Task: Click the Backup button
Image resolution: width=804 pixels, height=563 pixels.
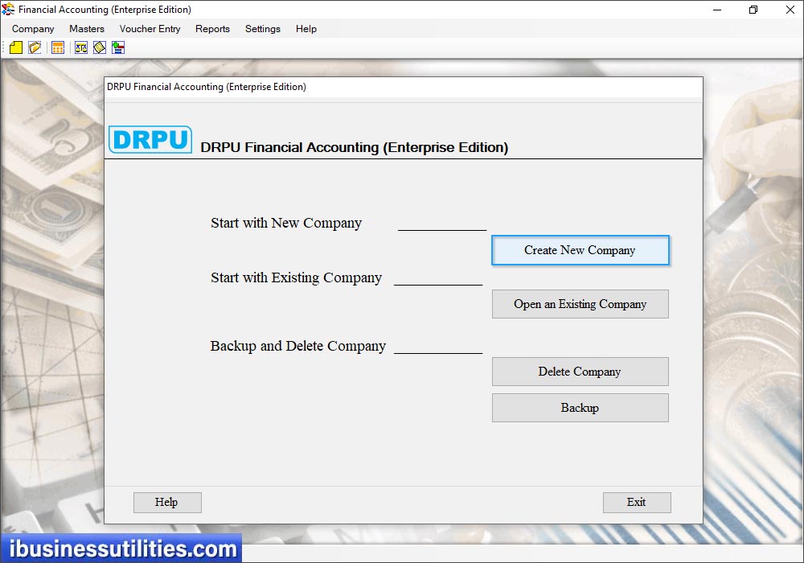Action: [x=580, y=408]
